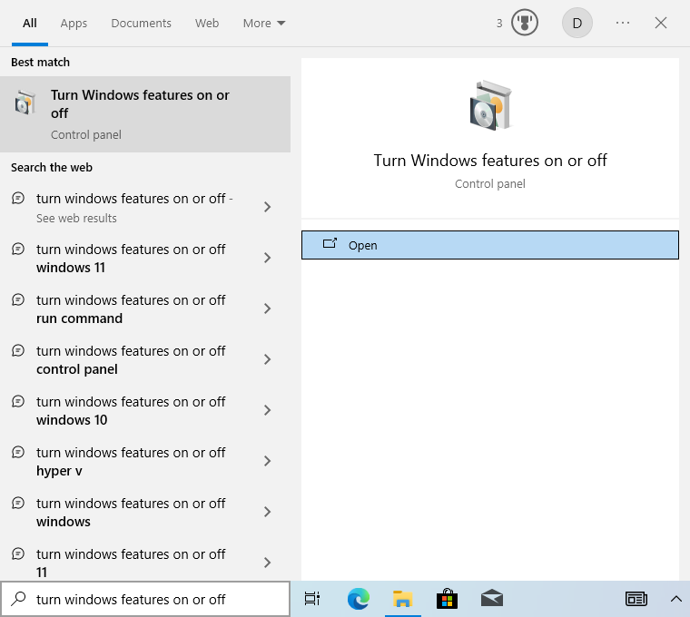Select best match Turn Windows features on or off

point(145,114)
